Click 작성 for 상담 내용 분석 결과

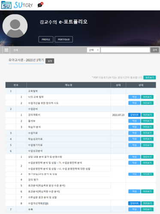point(134,157)
